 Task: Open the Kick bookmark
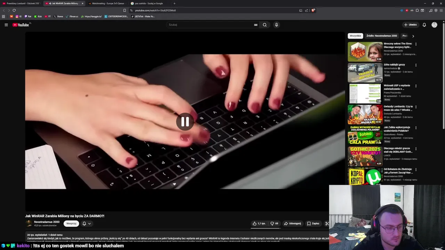pos(38,16)
